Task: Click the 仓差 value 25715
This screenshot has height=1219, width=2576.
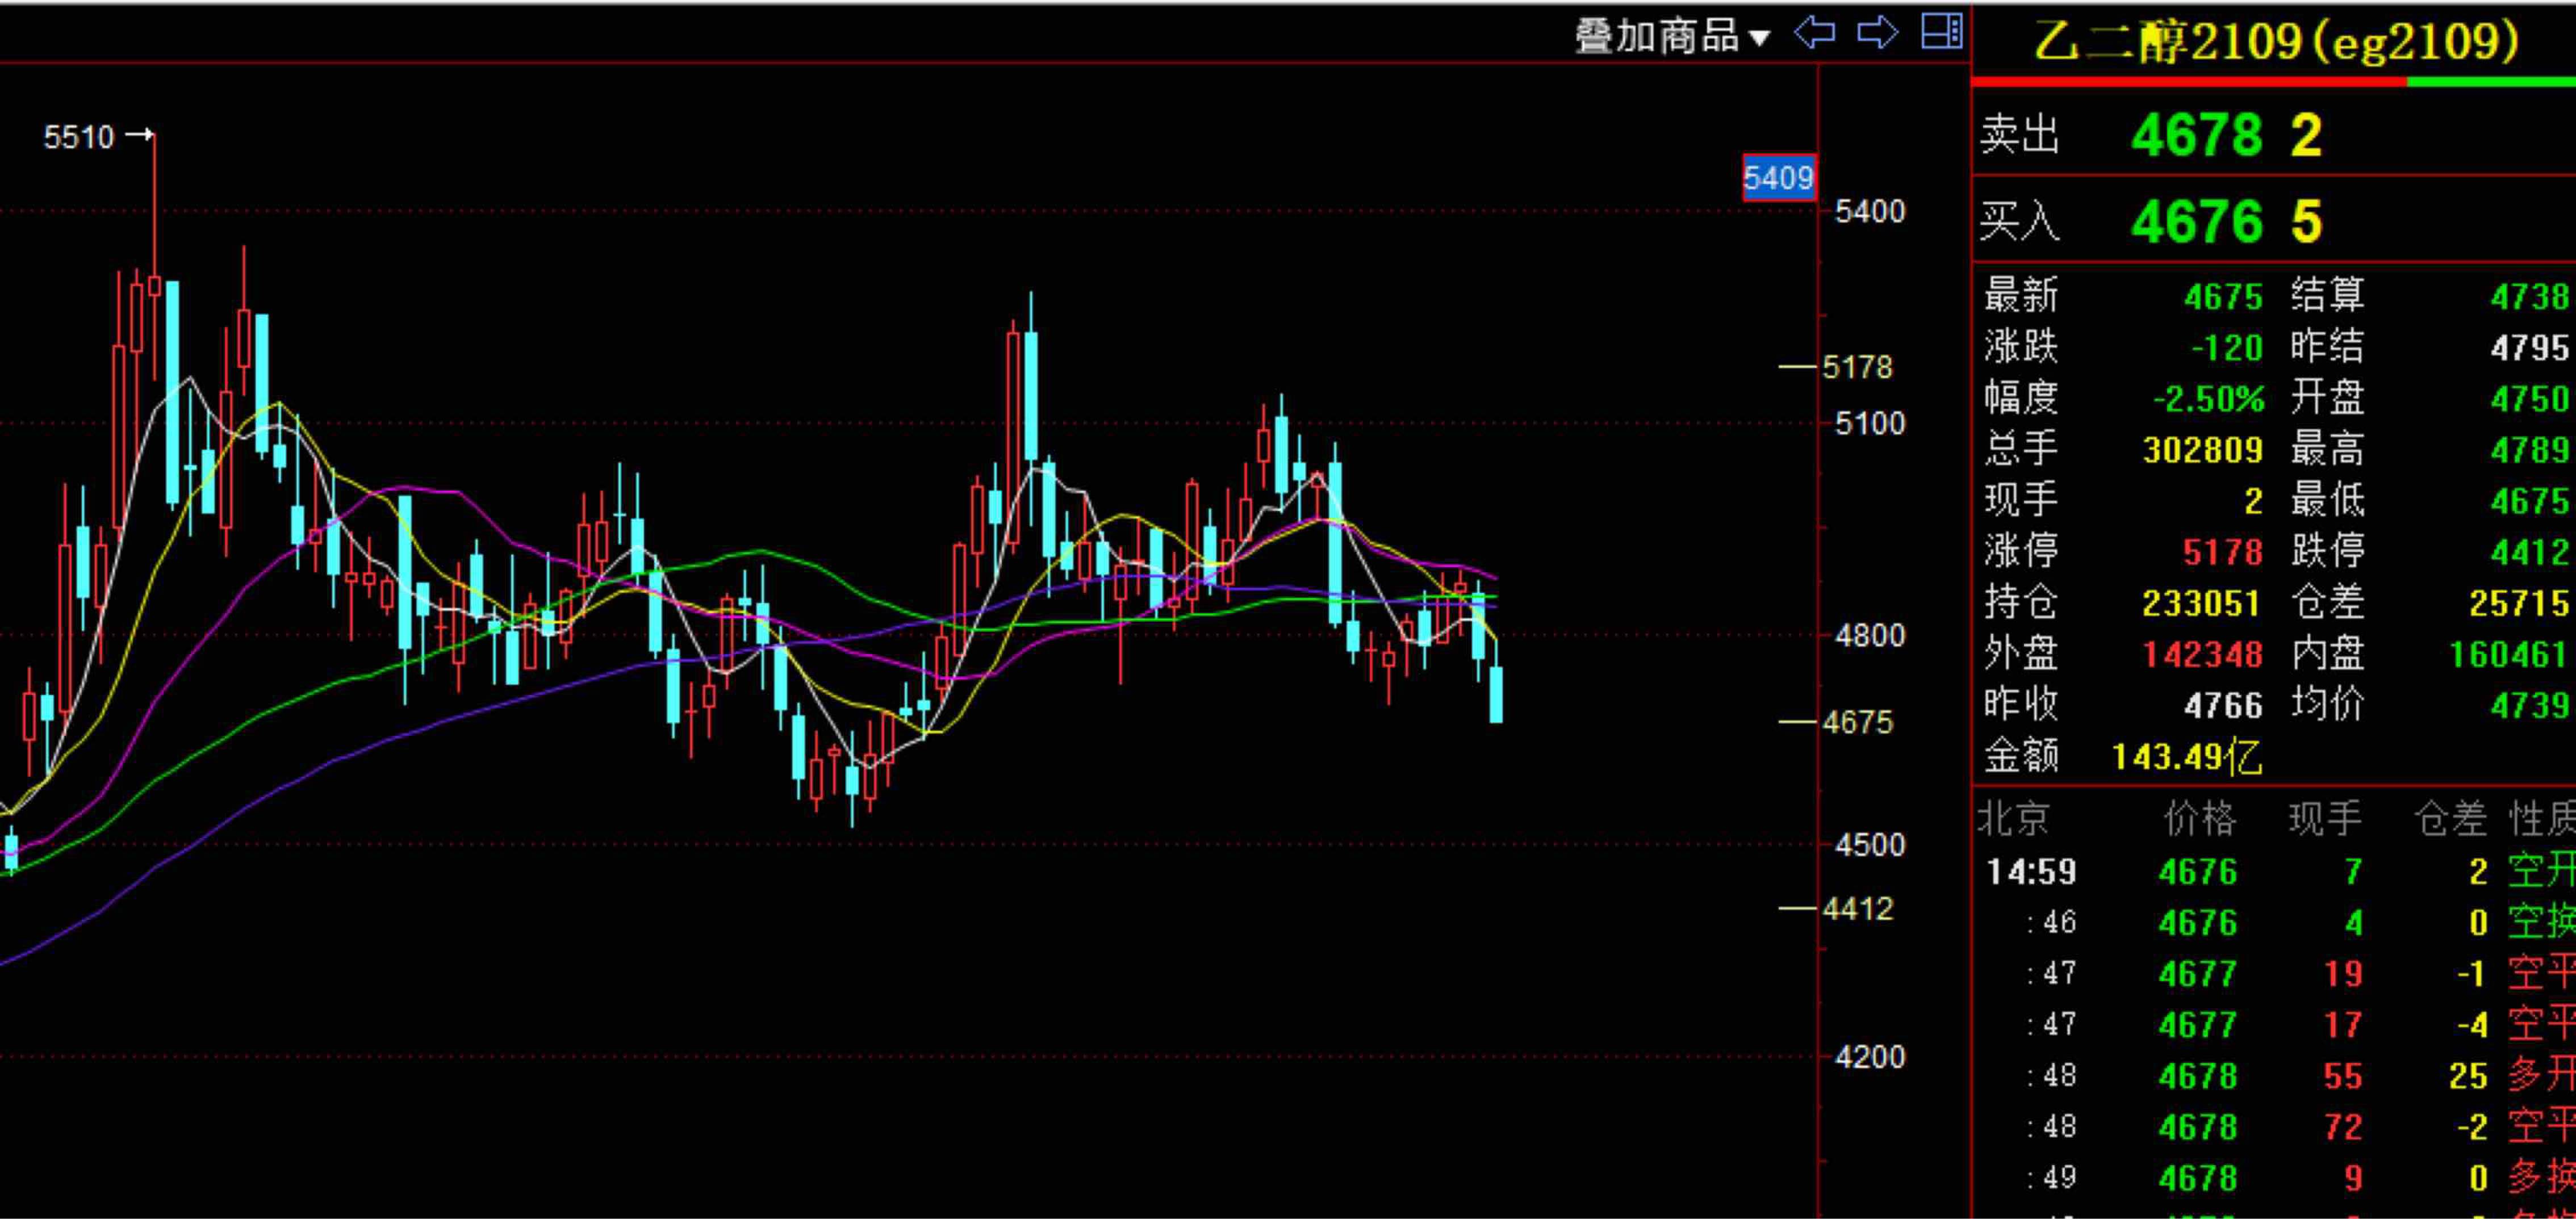Action: pos(2519,603)
